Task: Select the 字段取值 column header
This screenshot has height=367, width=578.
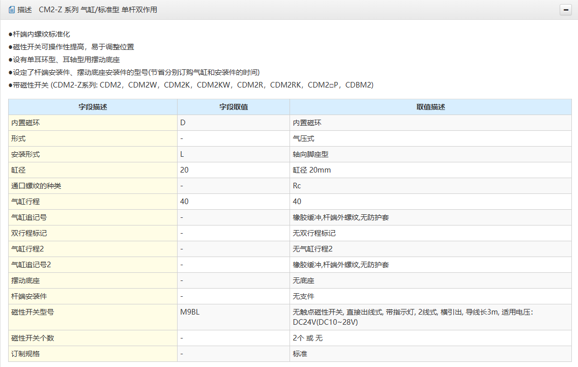Action: tap(234, 107)
